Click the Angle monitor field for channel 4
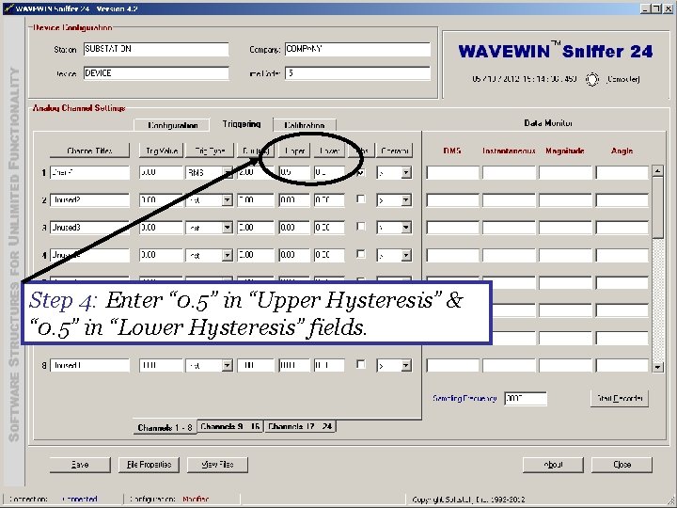 tap(622, 255)
